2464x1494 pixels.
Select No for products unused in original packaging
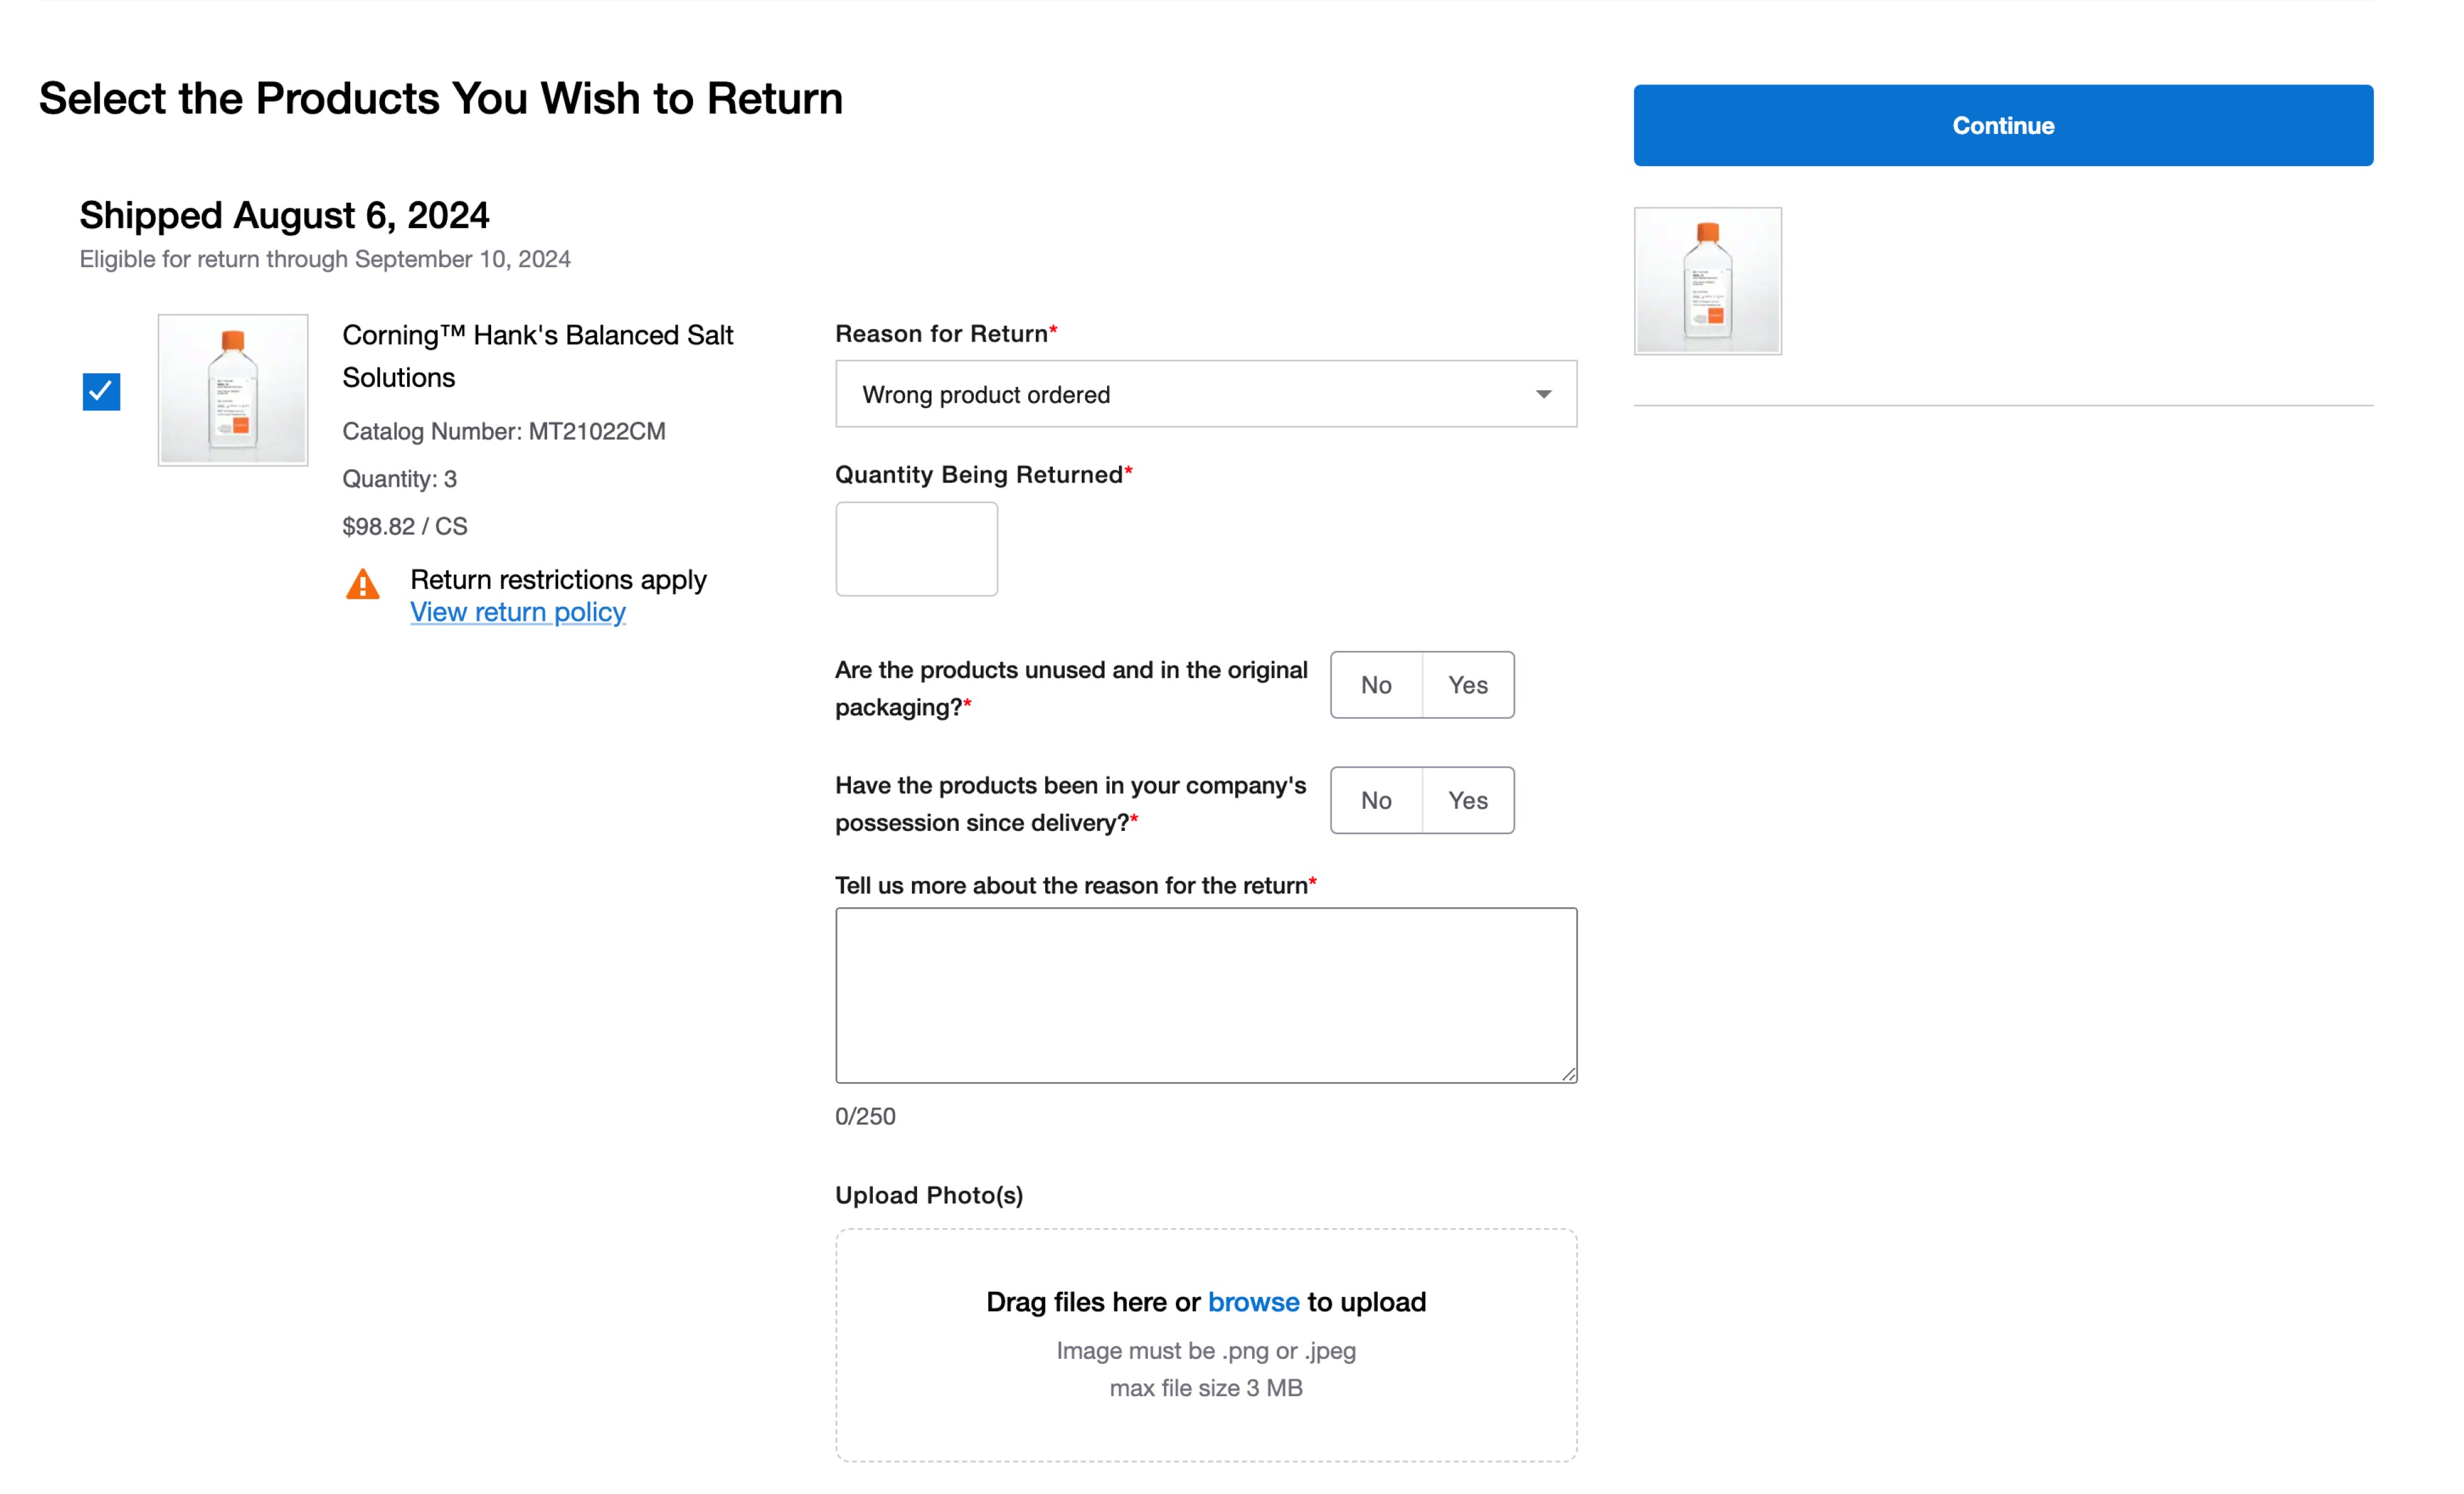pos(1376,684)
